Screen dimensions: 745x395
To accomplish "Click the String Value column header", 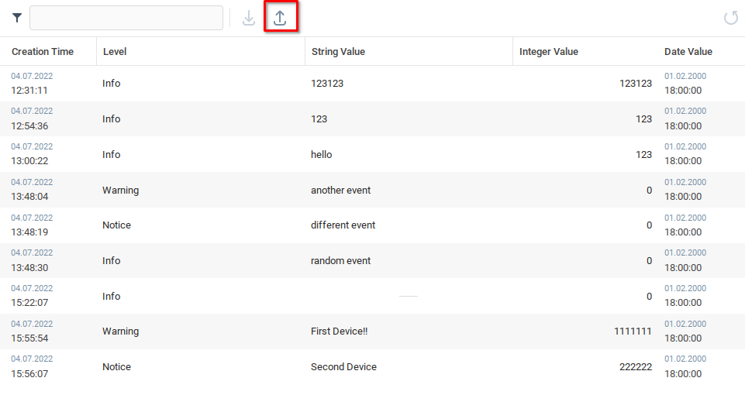I will [x=338, y=52].
